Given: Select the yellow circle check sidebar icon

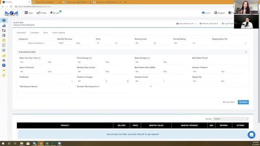Looking at the screenshot, I should coord(4,75).
